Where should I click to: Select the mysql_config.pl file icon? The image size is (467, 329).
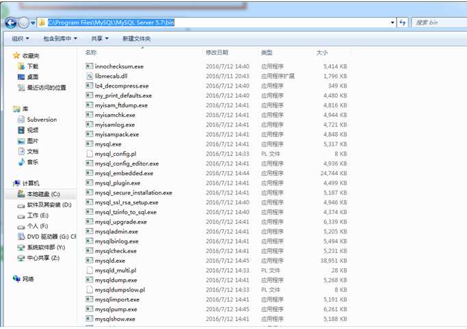click(90, 154)
